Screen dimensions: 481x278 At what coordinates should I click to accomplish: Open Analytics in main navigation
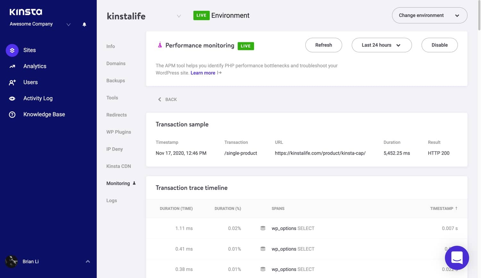coord(35,66)
